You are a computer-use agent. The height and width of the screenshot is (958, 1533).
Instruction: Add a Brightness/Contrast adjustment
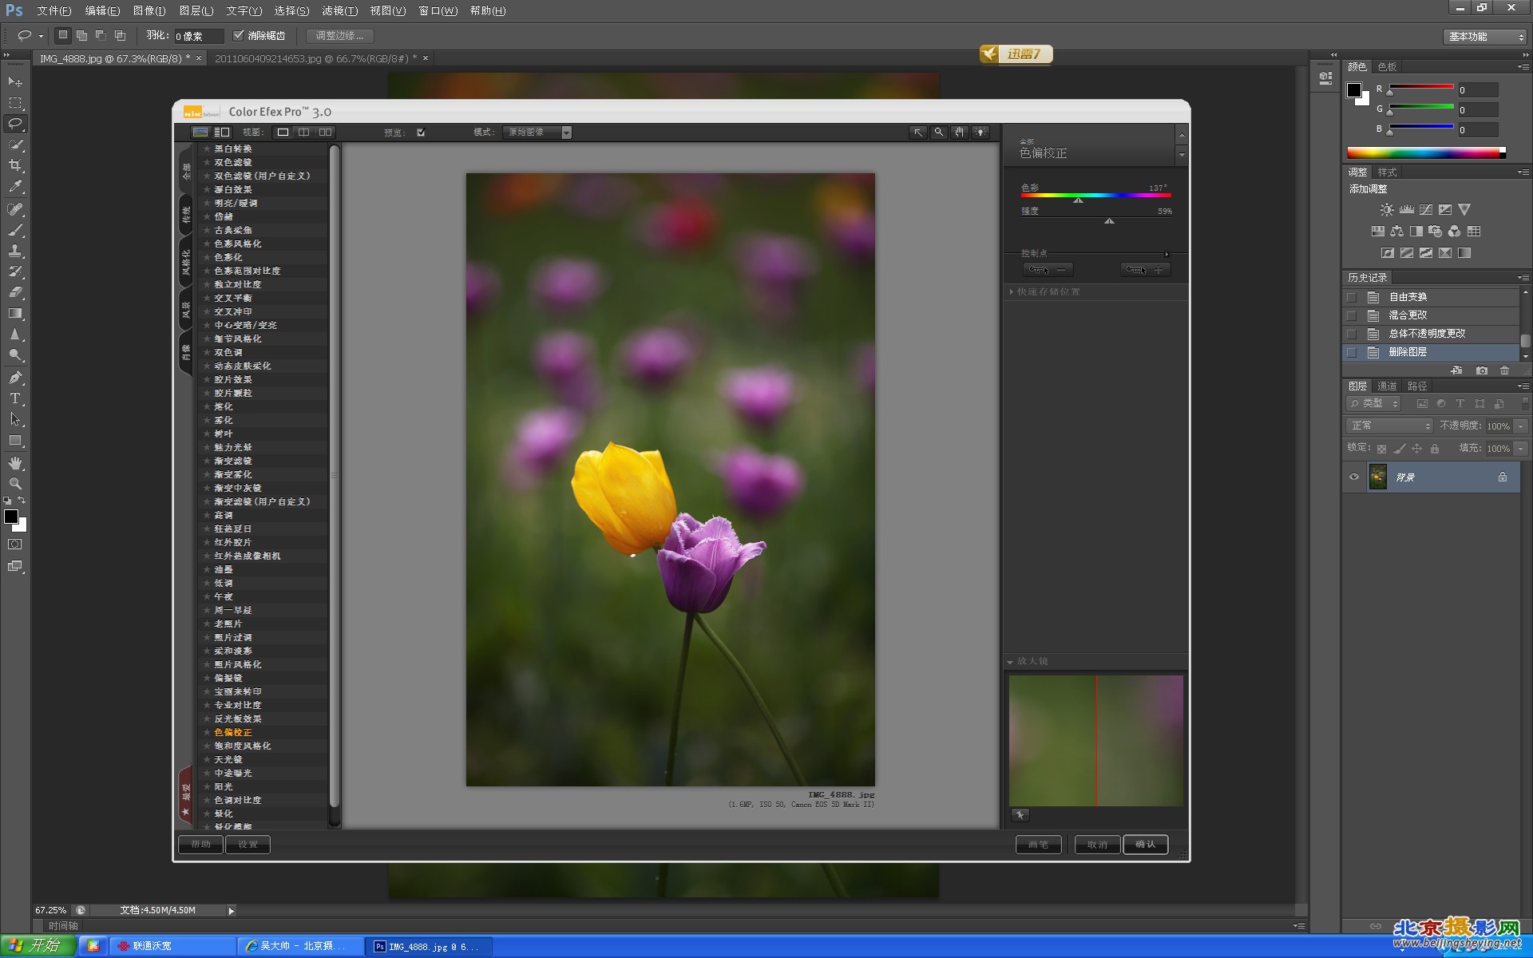tap(1387, 210)
